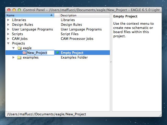Click the eagle open folder icon
Viewport: 167px width, 125px height.
(x=19, y=48)
